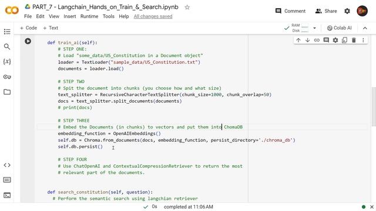This screenshot has height=211, width=376.
Task: Open the View menu
Action: tap(54, 16)
